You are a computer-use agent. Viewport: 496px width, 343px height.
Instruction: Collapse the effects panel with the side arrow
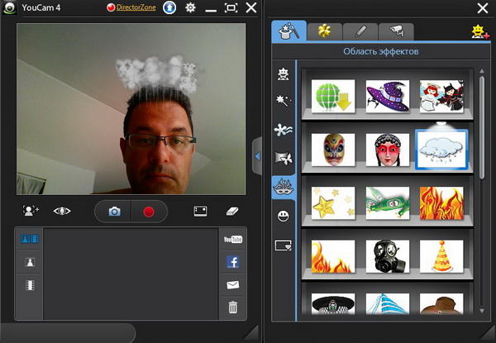click(x=257, y=156)
